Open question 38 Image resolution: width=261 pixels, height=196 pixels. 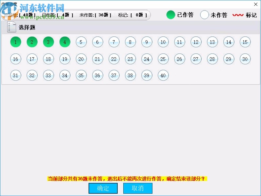[x=130, y=75]
